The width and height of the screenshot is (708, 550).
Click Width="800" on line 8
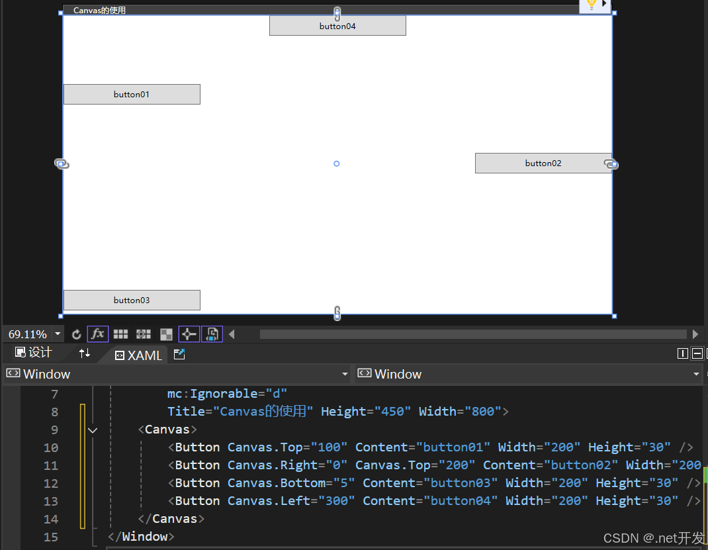pyautogui.click(x=460, y=412)
